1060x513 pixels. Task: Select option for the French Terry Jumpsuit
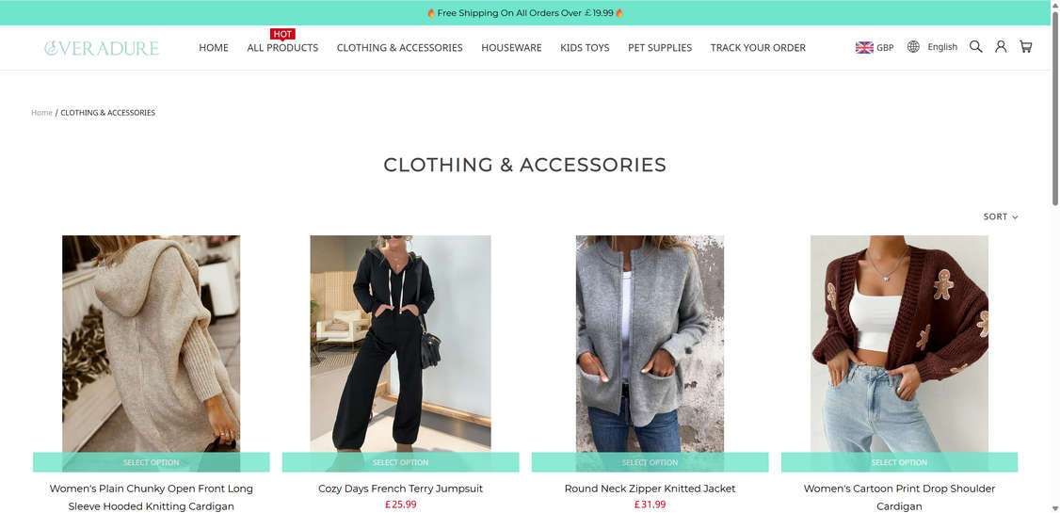400,462
